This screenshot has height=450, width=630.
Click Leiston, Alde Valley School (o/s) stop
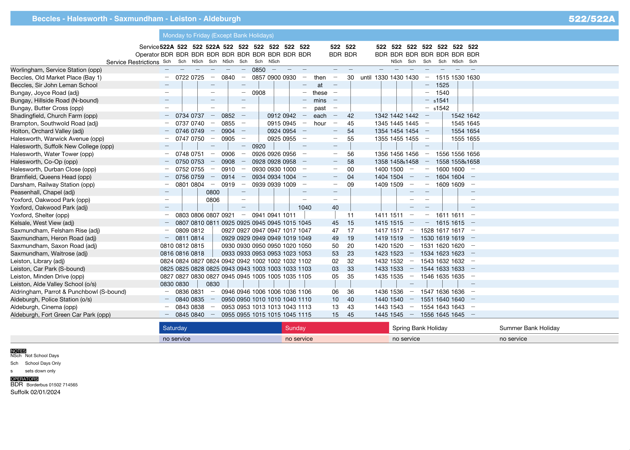pyautogui.click(x=53, y=284)
